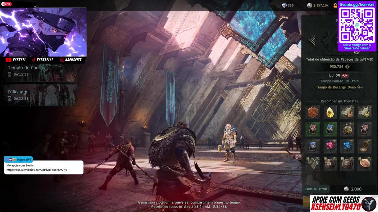Click the golden armored NPC in the hall
The image size is (378, 212).
(x=229, y=142)
